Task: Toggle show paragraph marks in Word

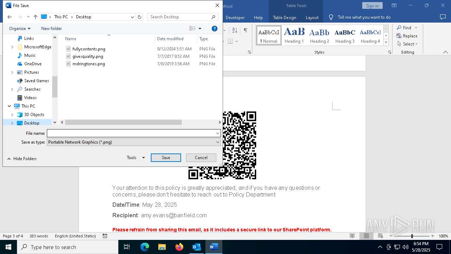Action: (245, 30)
